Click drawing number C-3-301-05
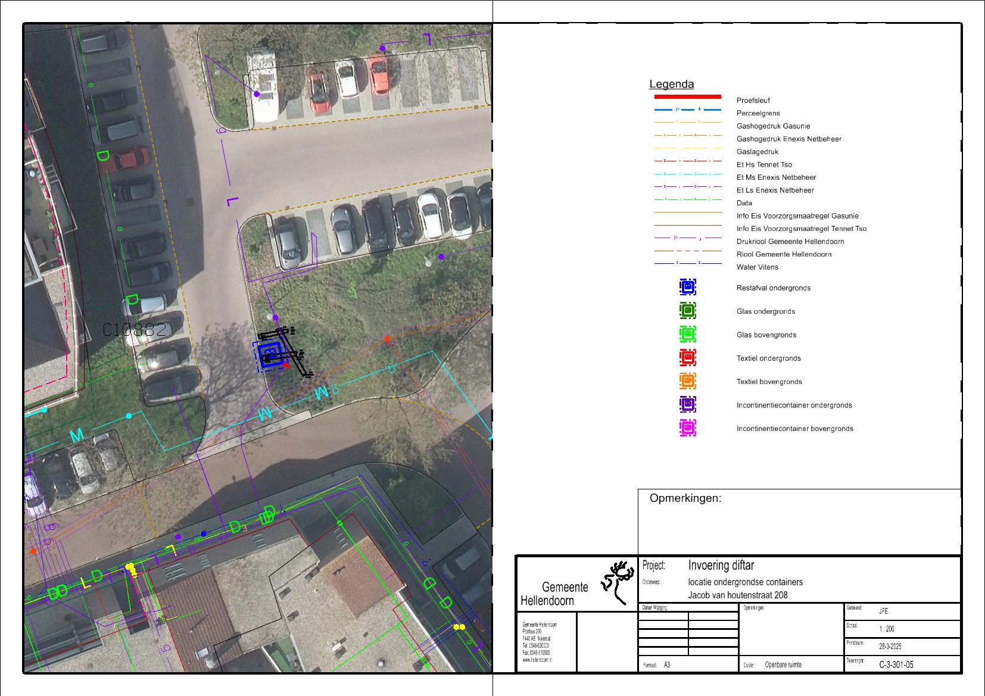Viewport: 985px width, 696px height. tap(896, 665)
